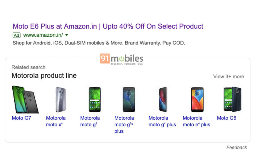Screen dimensions: 253x168
Task: Open the dropdown arrow next to www.amazon.in
Action: 67,35
